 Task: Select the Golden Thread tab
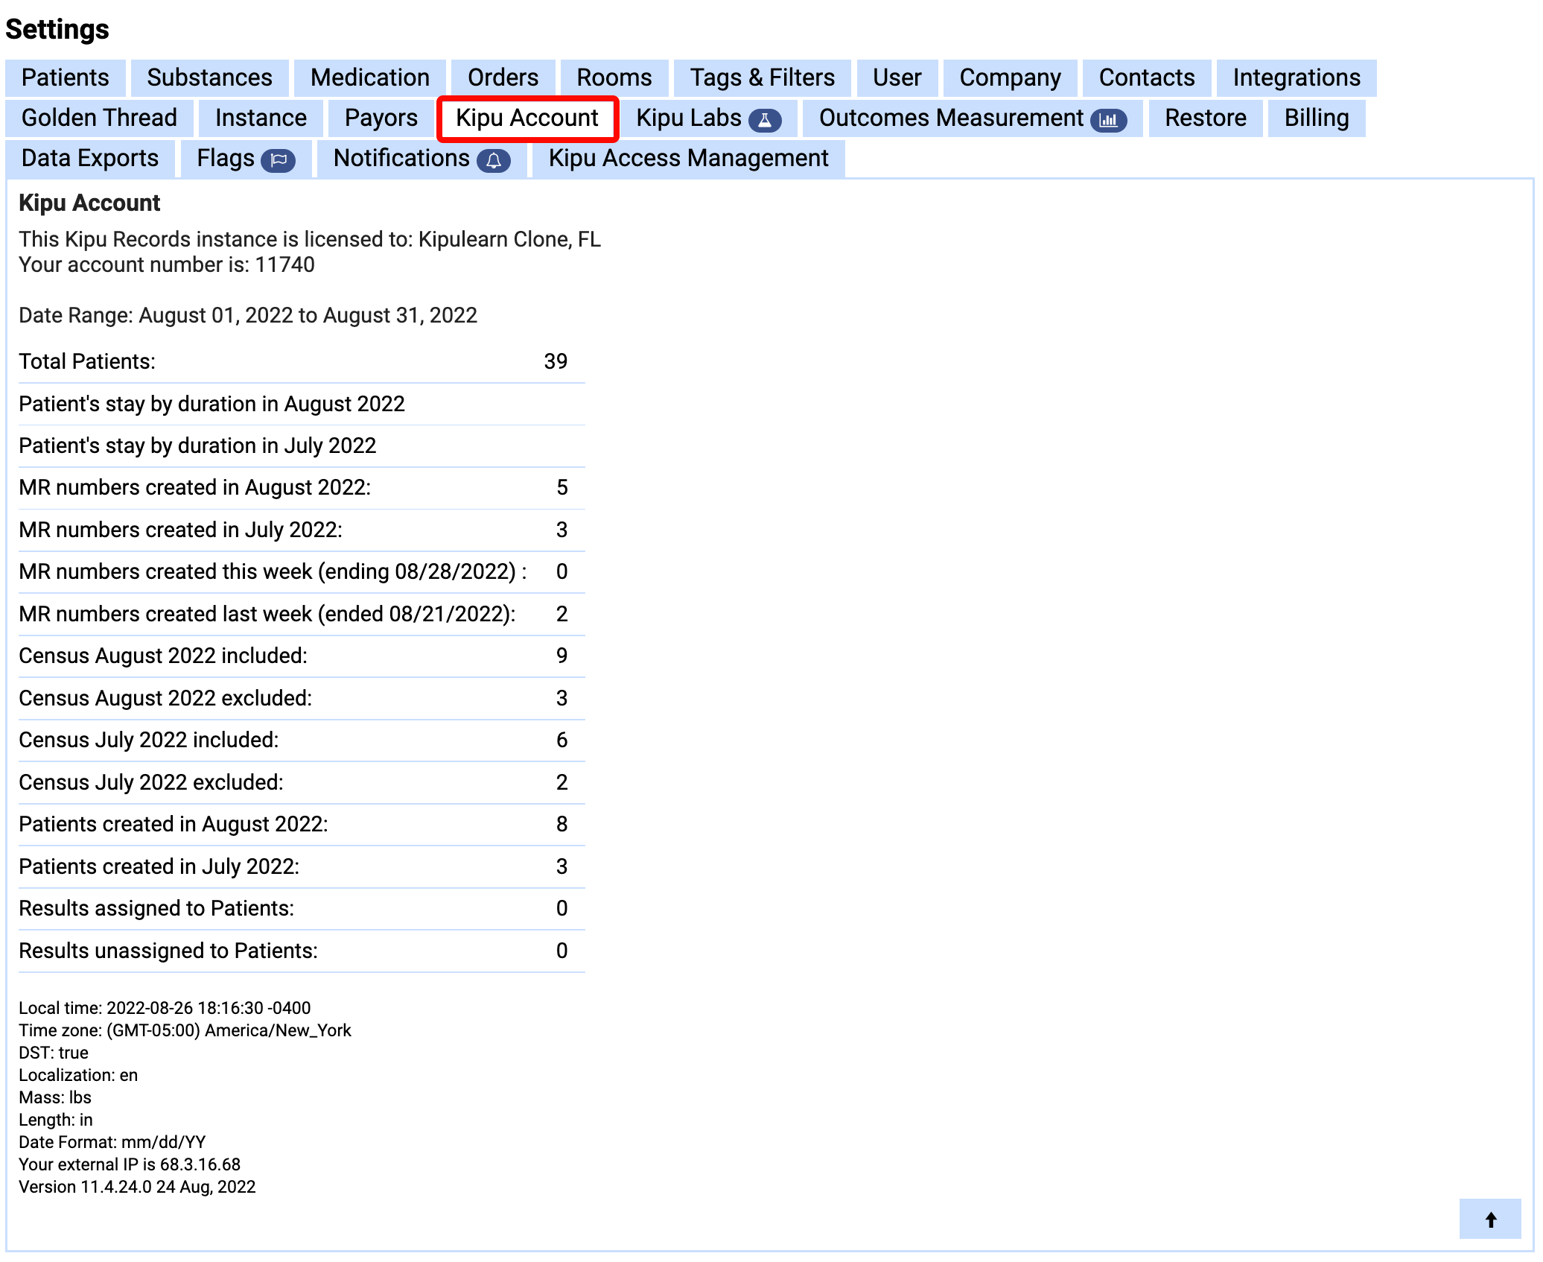point(100,118)
